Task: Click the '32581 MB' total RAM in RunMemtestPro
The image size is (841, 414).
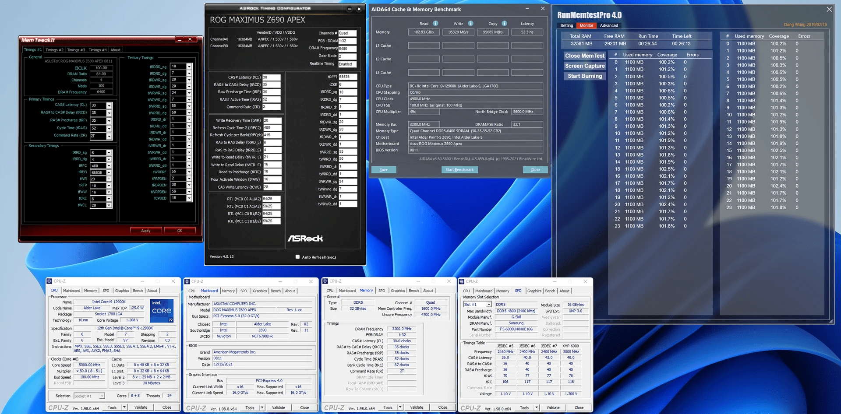Action: pos(581,44)
